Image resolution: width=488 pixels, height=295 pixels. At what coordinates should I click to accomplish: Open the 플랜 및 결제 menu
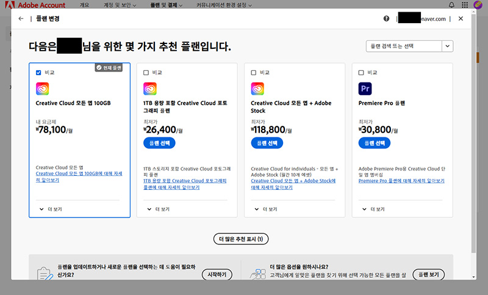click(167, 5)
